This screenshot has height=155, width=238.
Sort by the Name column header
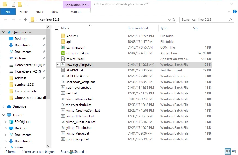[x=65, y=28]
